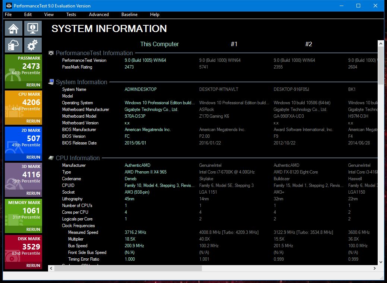Click the 'Motherboard Manufacturer' row label
Screen dimensions: 387x283
pyautogui.click(x=85, y=109)
